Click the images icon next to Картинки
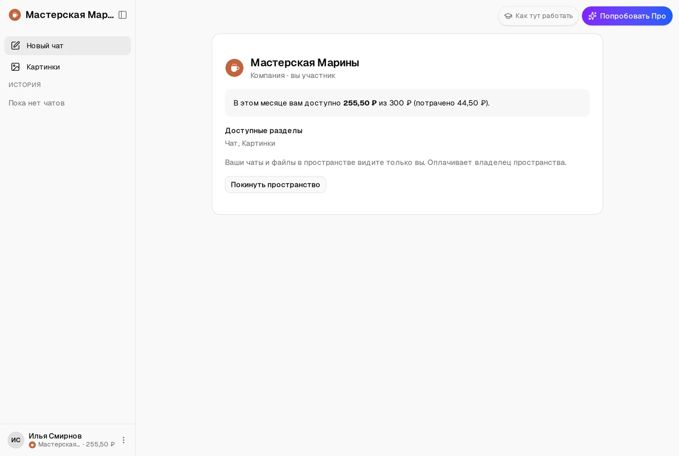The width and height of the screenshot is (679, 456). click(16, 67)
